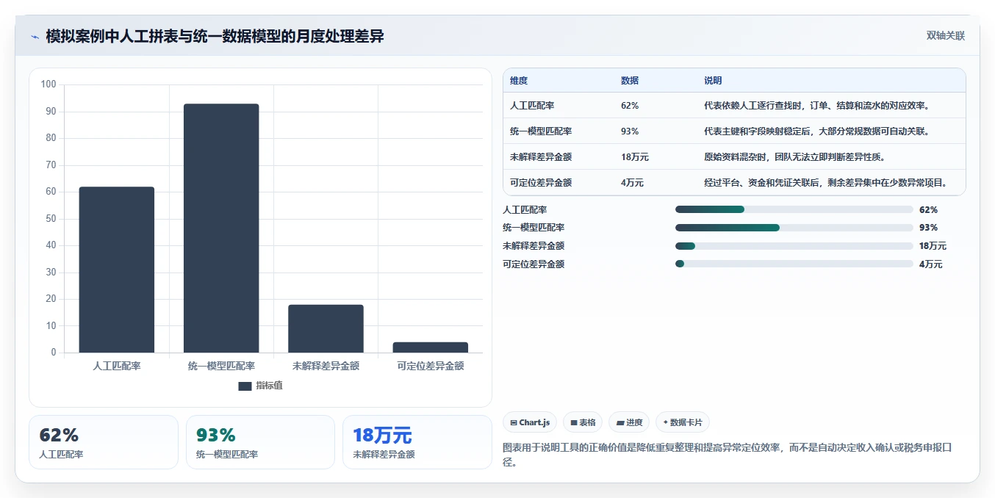995x498 pixels.
Task: Select the 可定位差异金额 table row cell
Action: [x=541, y=183]
